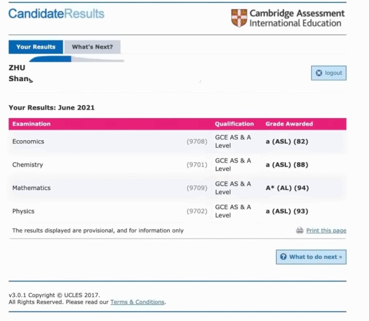Open the Terms & Conditions link
The image size is (369, 321).
tap(137, 302)
